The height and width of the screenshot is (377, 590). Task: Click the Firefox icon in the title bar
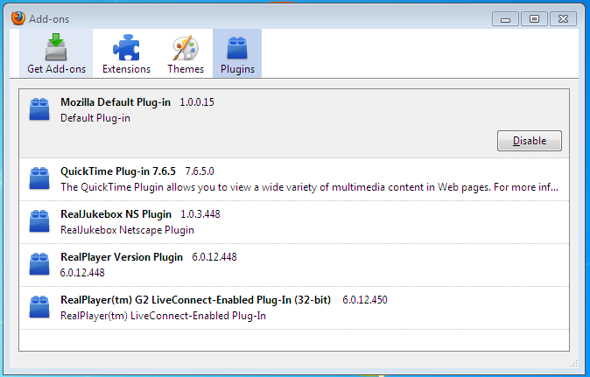18,18
